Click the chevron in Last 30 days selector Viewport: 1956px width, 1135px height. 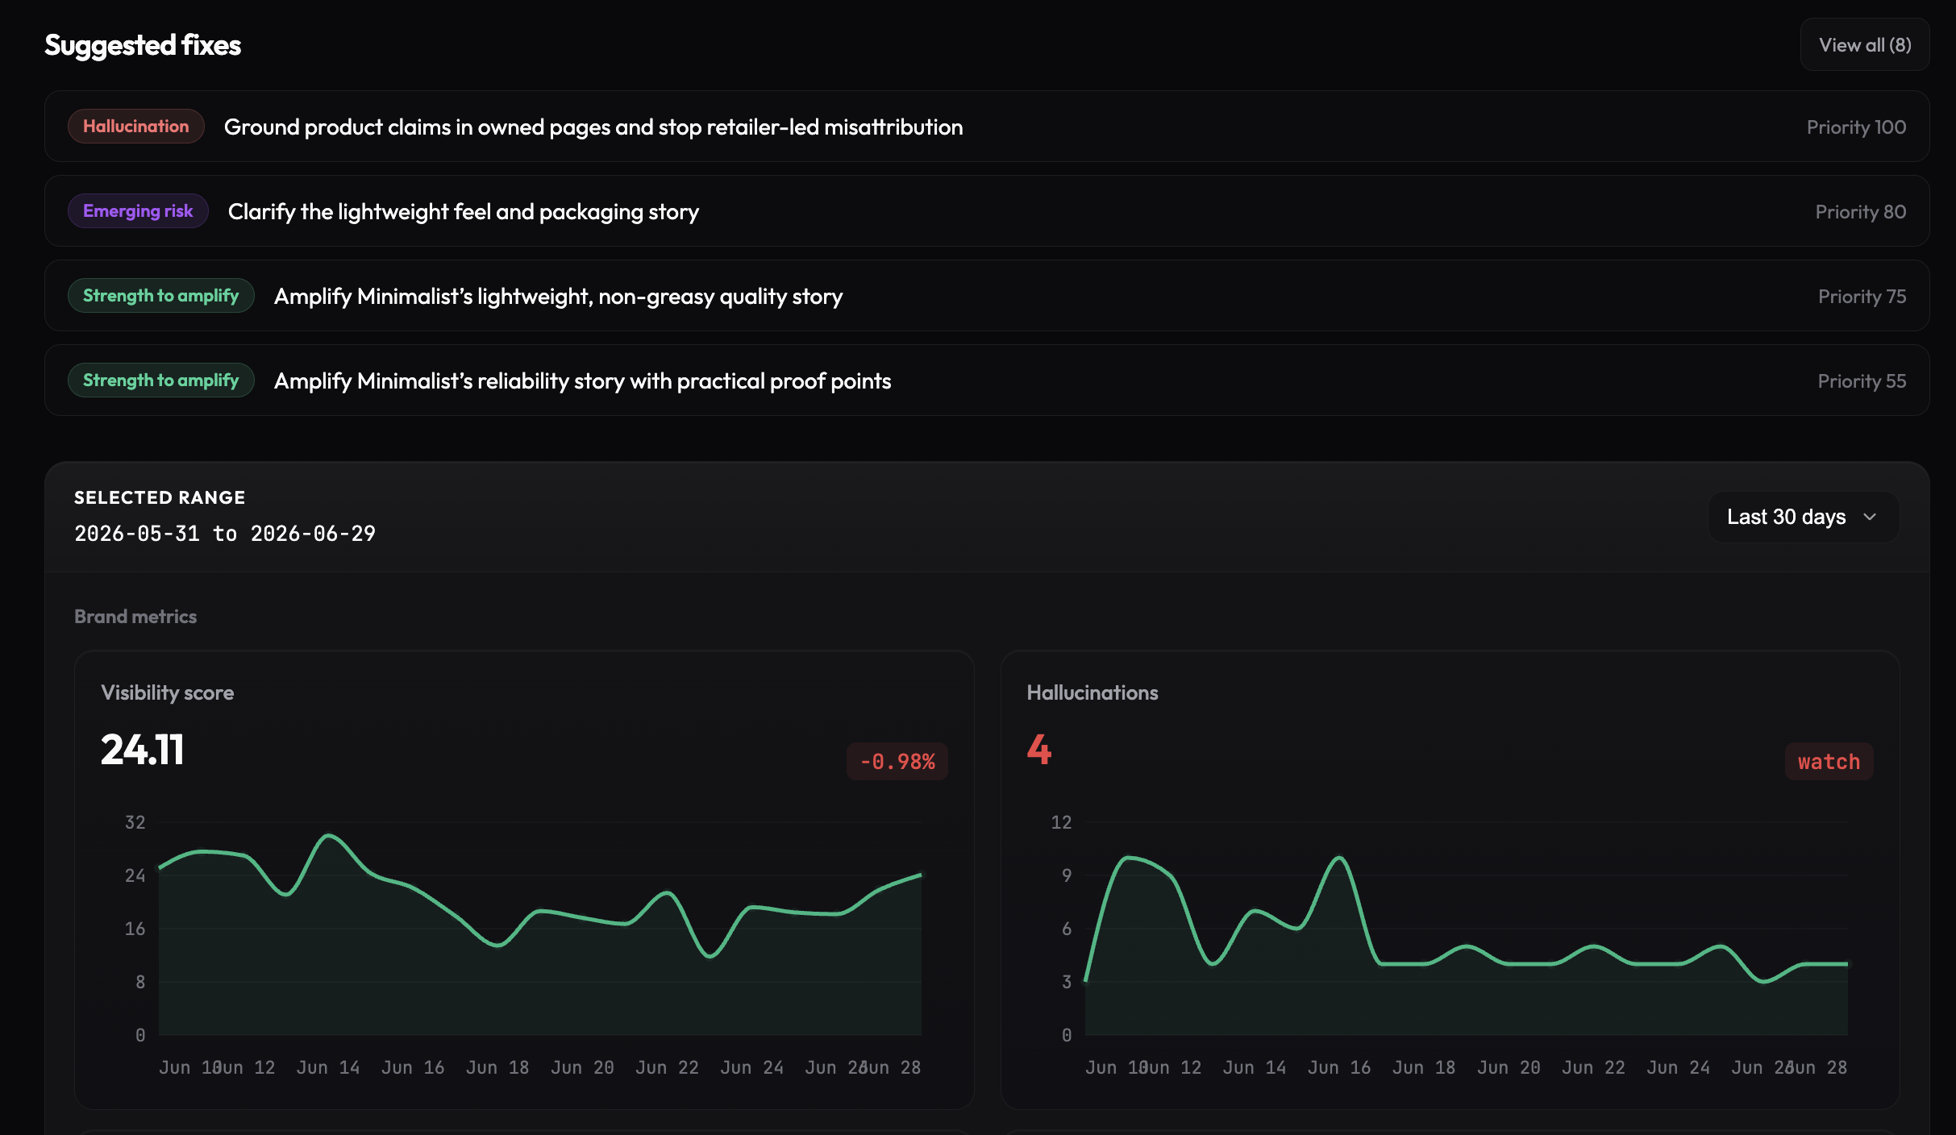[x=1870, y=517]
